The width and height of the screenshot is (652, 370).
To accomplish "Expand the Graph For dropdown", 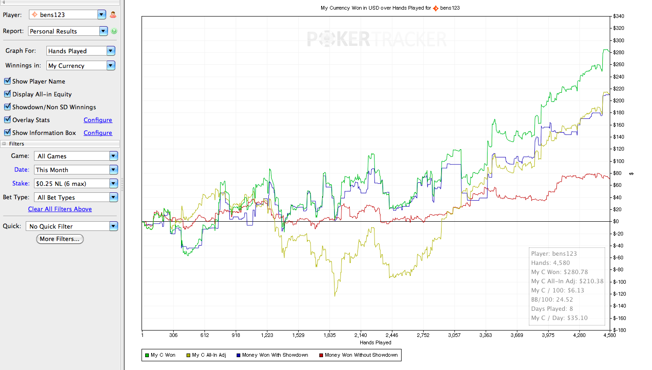I will [81, 51].
